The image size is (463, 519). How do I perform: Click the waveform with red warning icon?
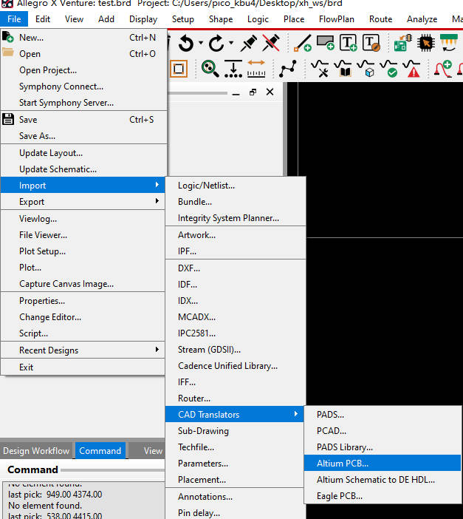[411, 69]
